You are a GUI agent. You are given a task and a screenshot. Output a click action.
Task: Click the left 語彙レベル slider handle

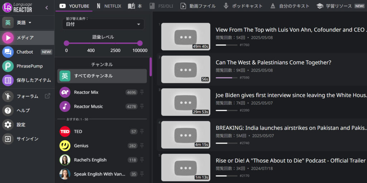(x=66, y=43)
